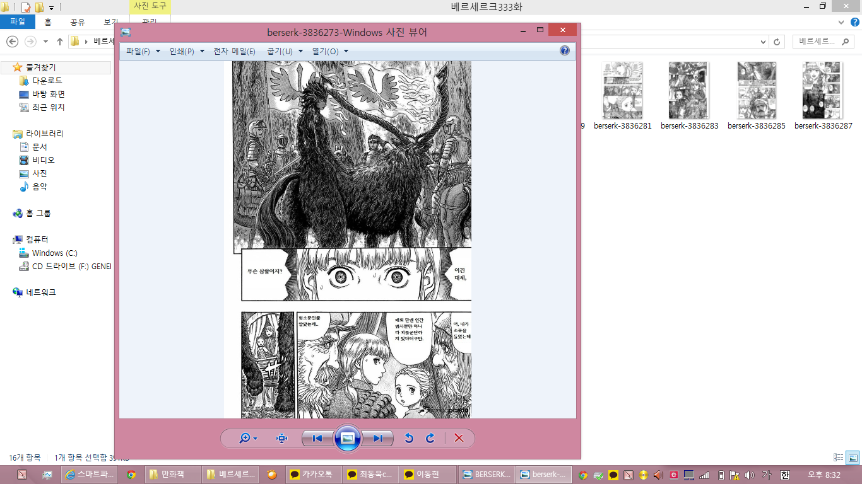Click the zoom magnifier icon in viewer
862x484 pixels.
245,439
